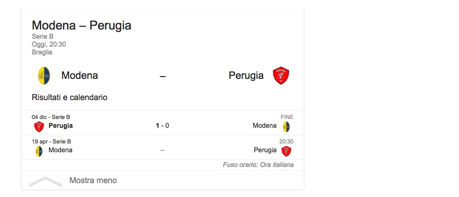This screenshot has width=459, height=197.
Task: Collapse results with the up chevron
Action: (45, 181)
